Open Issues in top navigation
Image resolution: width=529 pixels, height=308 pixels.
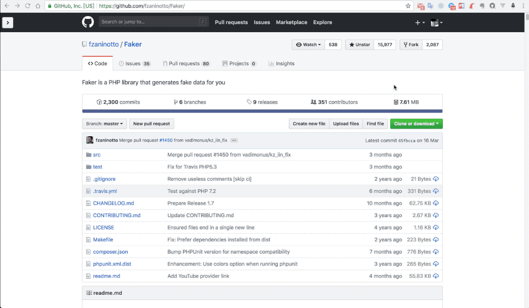(x=262, y=22)
